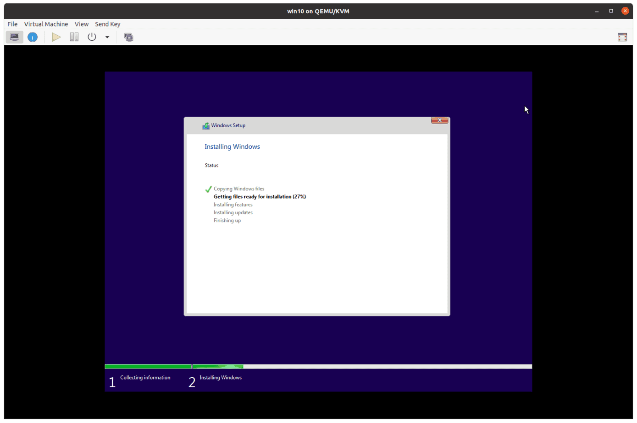Click 'Installing features' step
Screen dimensions: 637x423
(x=233, y=205)
